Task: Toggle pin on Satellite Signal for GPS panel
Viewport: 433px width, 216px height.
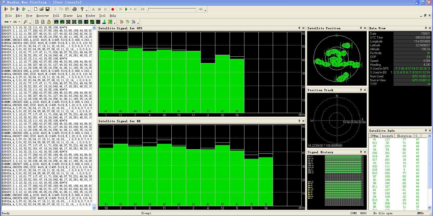Action: click(x=299, y=28)
